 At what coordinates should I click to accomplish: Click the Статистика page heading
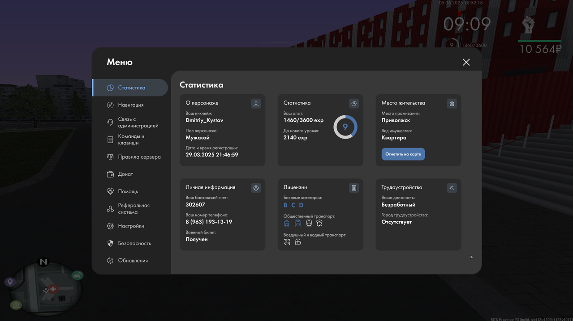point(201,85)
